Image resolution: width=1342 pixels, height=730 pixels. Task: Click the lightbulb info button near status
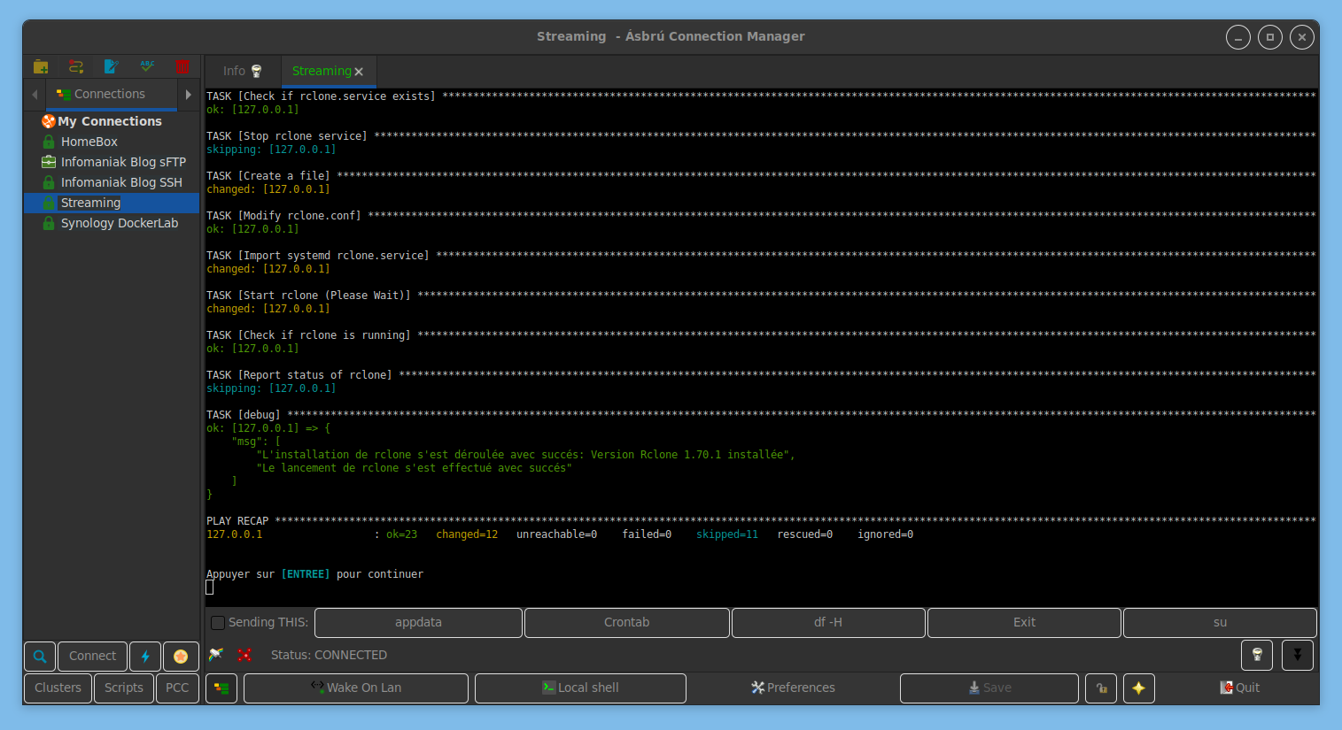pos(1257,656)
